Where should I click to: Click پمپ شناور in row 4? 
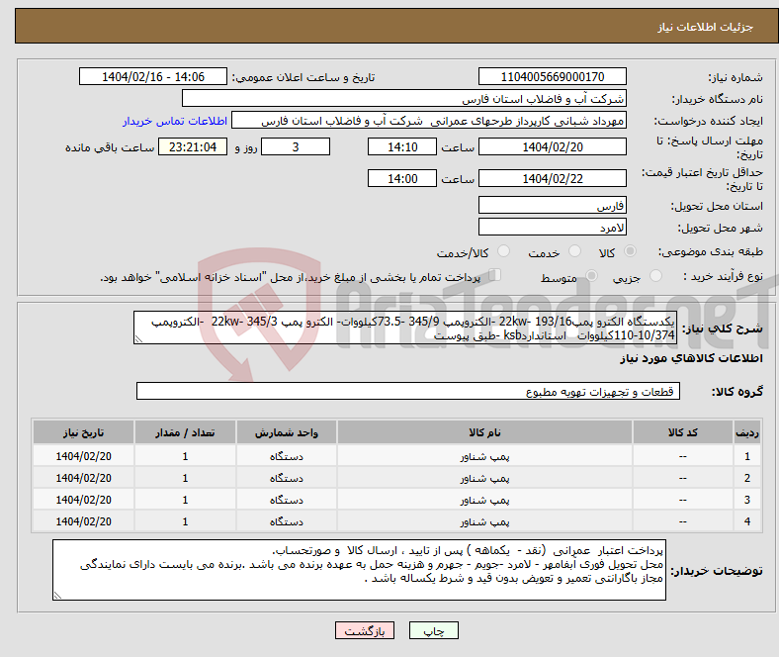[484, 522]
